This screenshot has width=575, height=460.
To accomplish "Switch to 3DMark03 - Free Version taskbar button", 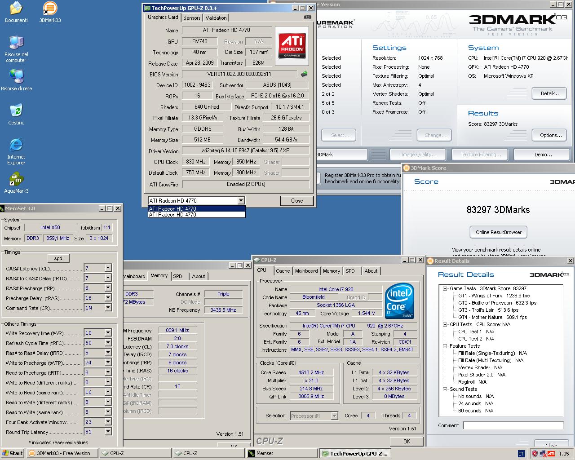I will [62, 453].
